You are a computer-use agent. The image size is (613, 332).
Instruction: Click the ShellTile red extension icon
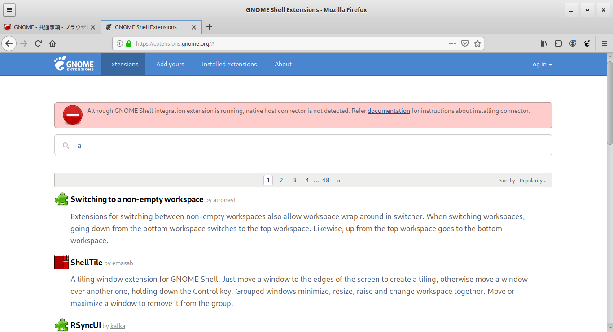pyautogui.click(x=61, y=262)
